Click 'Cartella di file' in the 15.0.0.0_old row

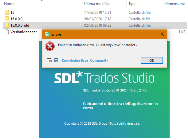pyautogui.click(x=139, y=25)
